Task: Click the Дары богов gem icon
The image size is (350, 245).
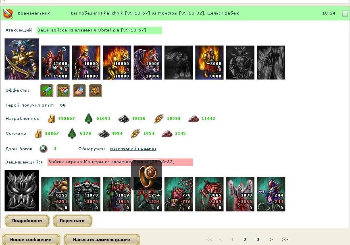Action: pos(44,149)
